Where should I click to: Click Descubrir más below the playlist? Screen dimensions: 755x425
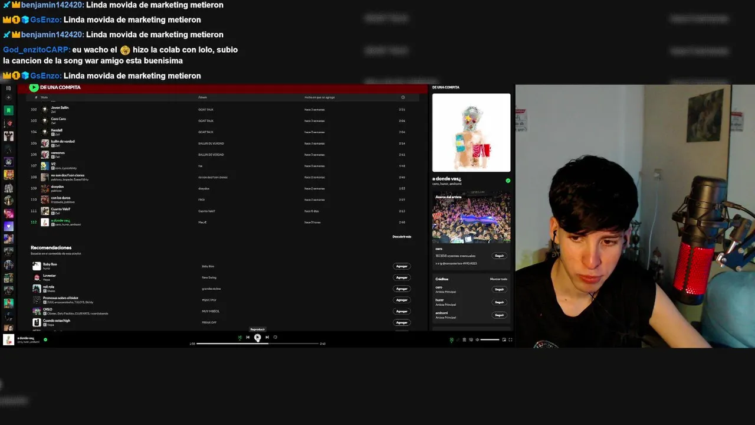click(402, 237)
